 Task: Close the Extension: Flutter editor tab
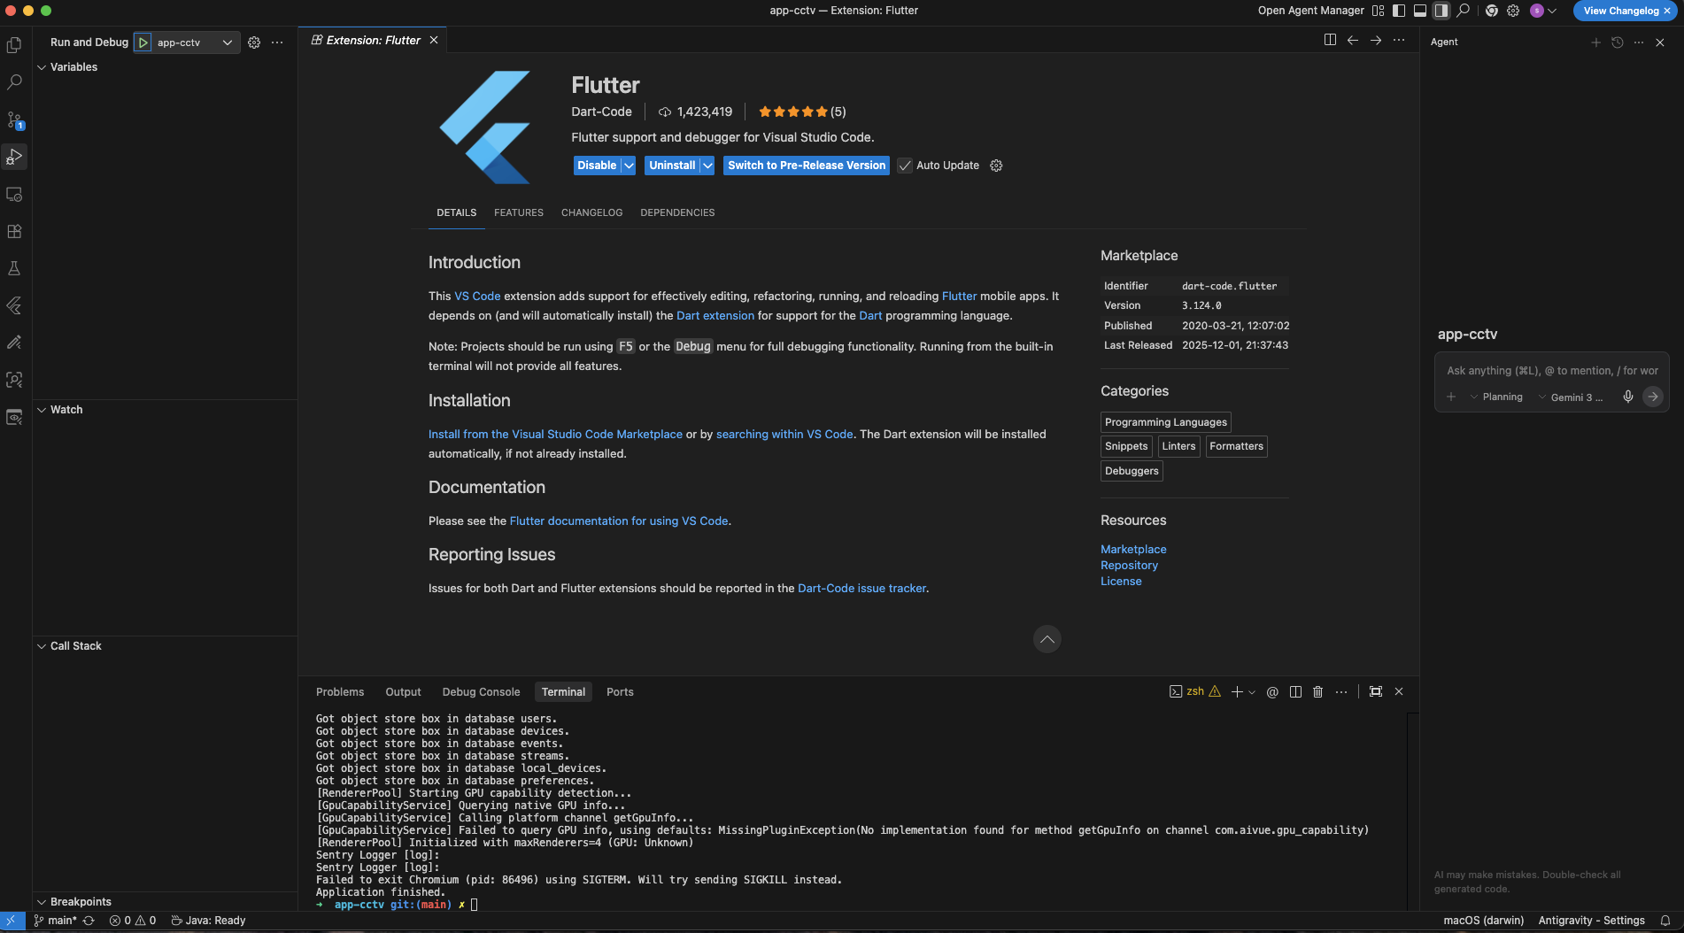(x=434, y=40)
